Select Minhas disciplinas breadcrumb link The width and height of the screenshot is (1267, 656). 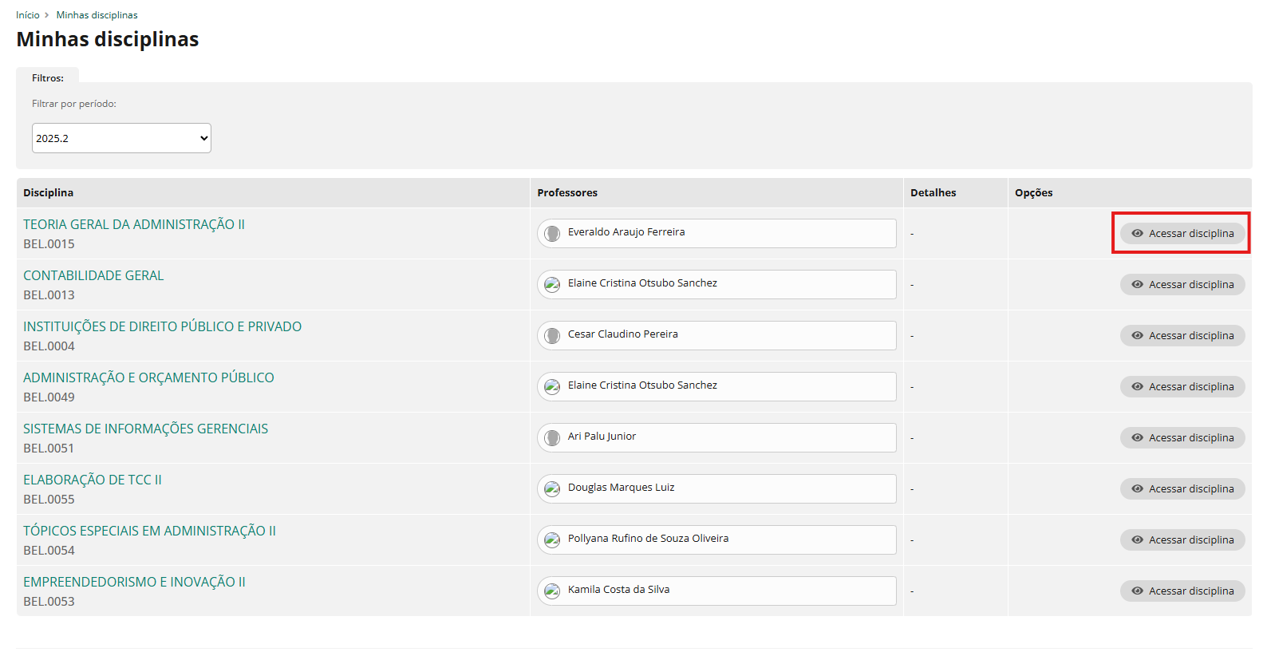click(97, 15)
